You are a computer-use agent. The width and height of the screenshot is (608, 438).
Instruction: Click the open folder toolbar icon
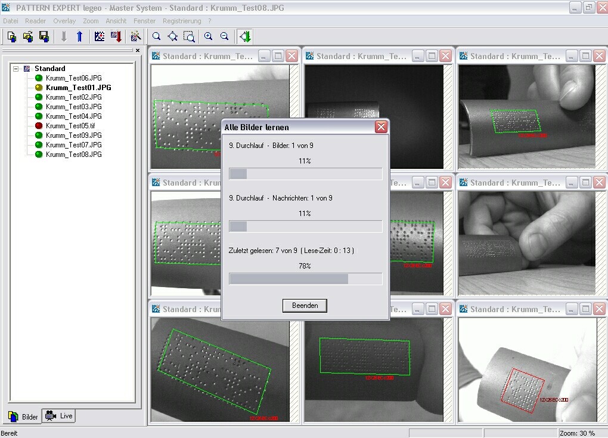click(27, 36)
